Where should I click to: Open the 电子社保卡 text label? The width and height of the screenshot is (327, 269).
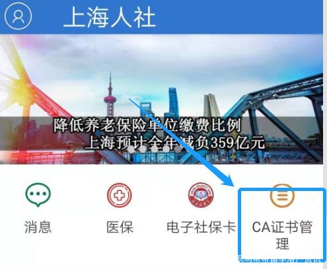click(201, 227)
